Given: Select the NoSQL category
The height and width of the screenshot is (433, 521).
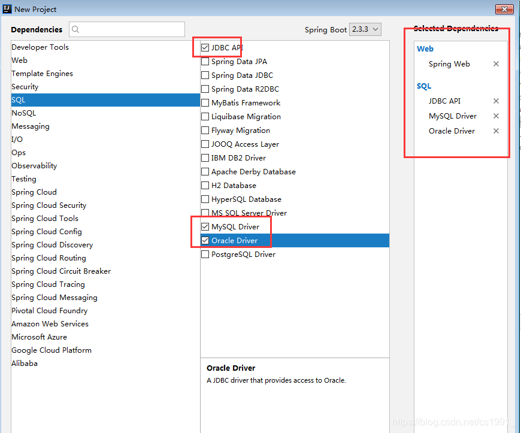Looking at the screenshot, I should (105, 113).
